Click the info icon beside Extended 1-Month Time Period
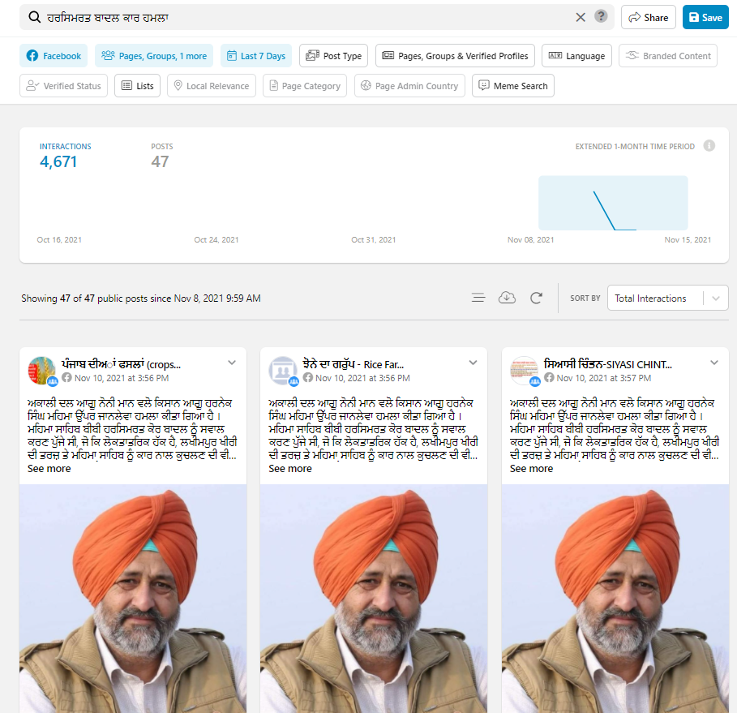Image resolution: width=737 pixels, height=713 pixels. (x=709, y=146)
